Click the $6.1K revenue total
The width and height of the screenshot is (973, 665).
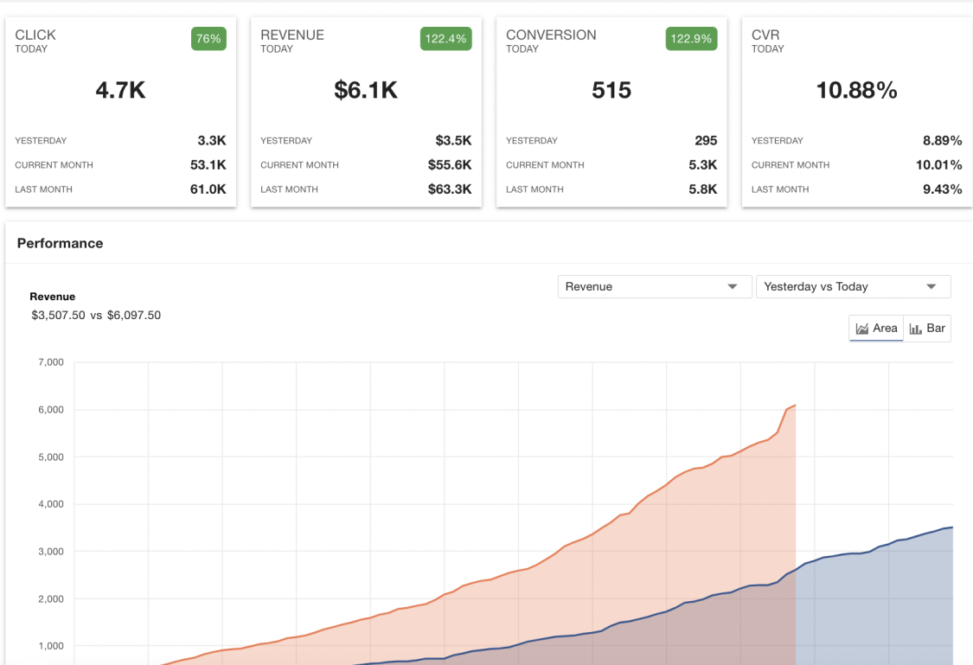pos(366,91)
